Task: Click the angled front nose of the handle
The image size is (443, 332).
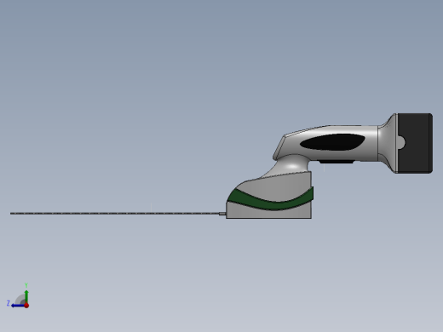Action: pos(279,146)
